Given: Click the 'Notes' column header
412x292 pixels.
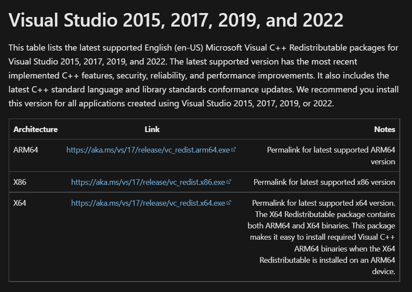Looking at the screenshot, I should click(385, 129).
